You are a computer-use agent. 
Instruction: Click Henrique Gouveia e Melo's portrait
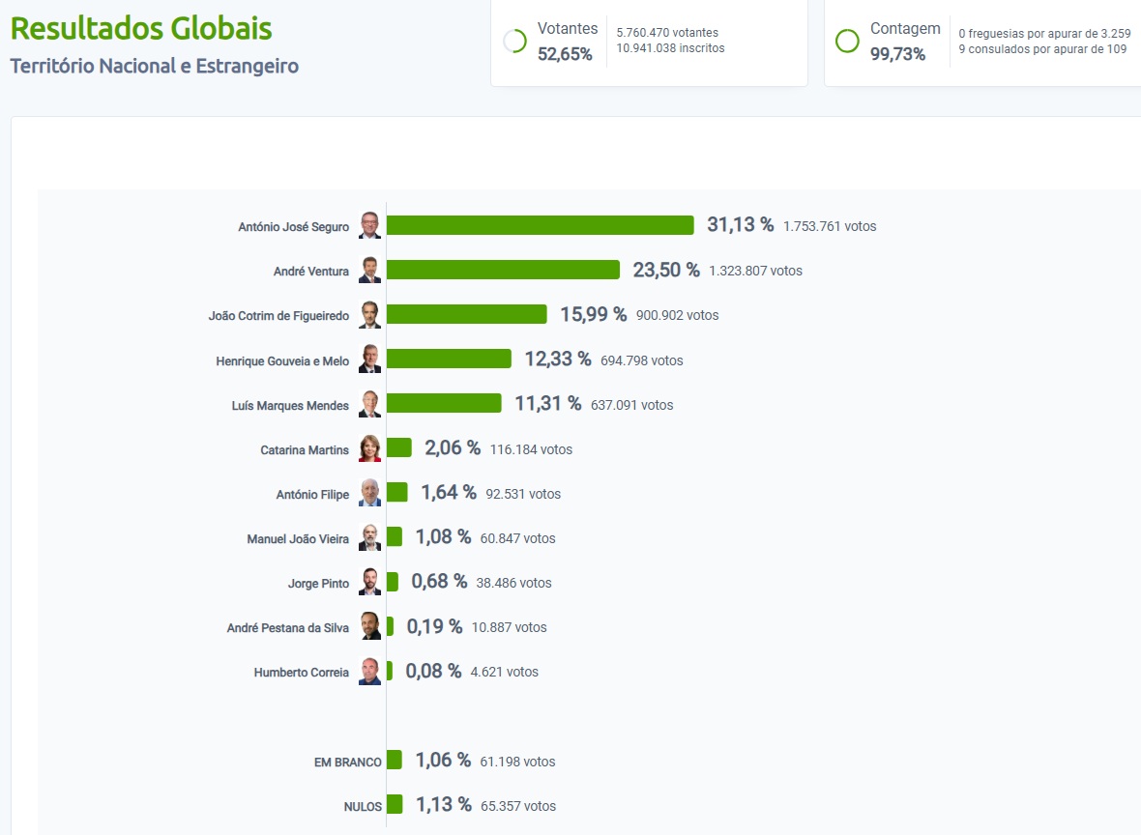(369, 360)
